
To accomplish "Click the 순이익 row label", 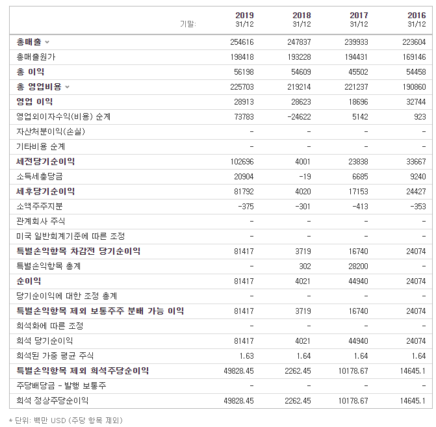I will coord(29,281).
